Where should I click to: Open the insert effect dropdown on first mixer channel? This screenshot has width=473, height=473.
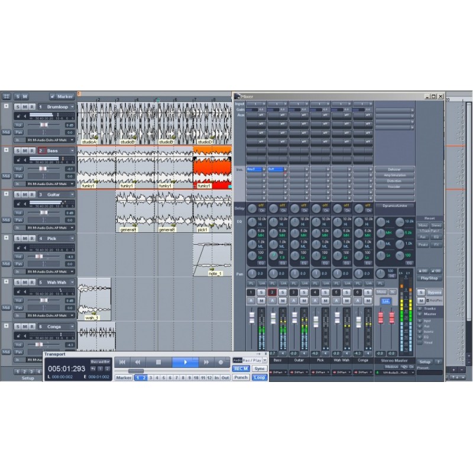tap(264, 169)
